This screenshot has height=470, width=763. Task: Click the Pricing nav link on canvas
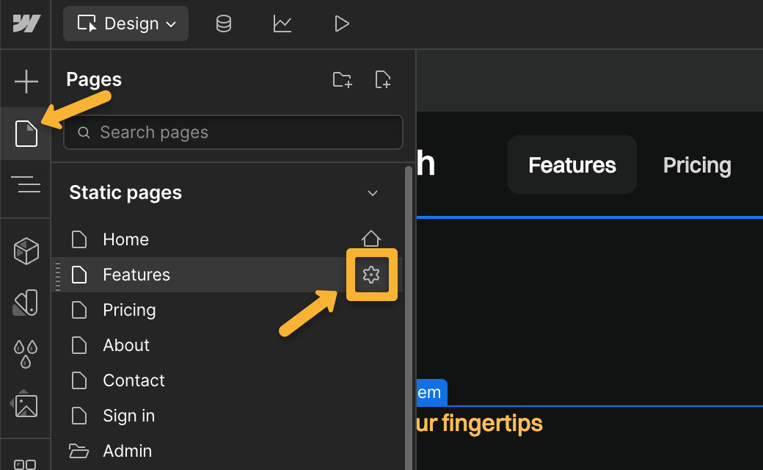click(696, 165)
